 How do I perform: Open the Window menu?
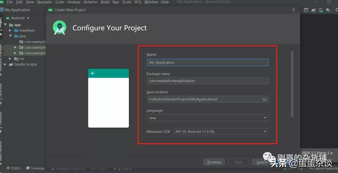coord(151,2)
